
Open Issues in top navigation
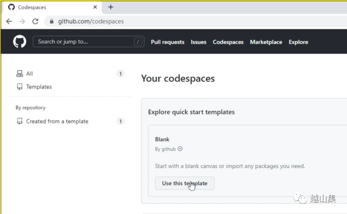(199, 42)
